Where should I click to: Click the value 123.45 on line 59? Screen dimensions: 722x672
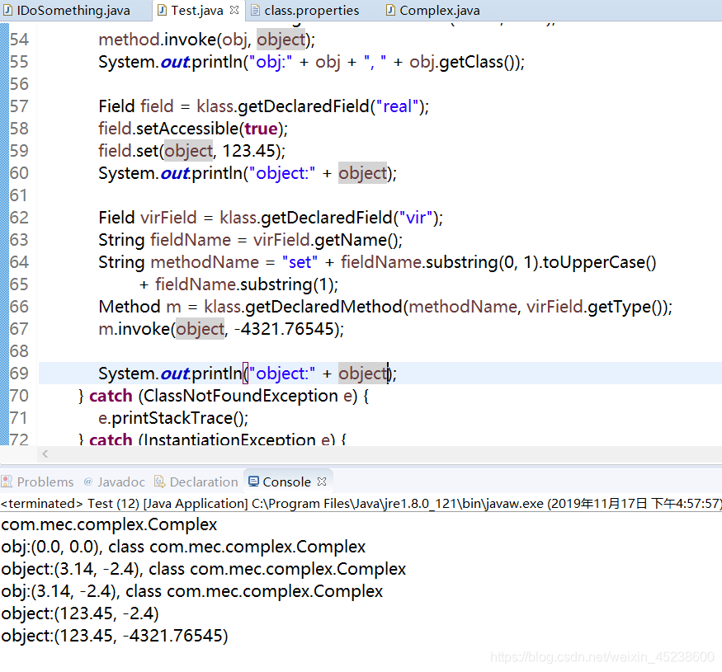click(x=248, y=151)
